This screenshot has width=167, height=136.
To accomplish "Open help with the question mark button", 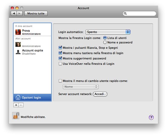I will pos(151,118).
